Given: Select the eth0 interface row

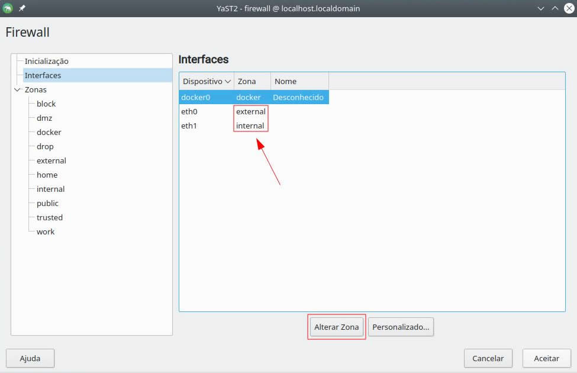Looking at the screenshot, I should (189, 111).
